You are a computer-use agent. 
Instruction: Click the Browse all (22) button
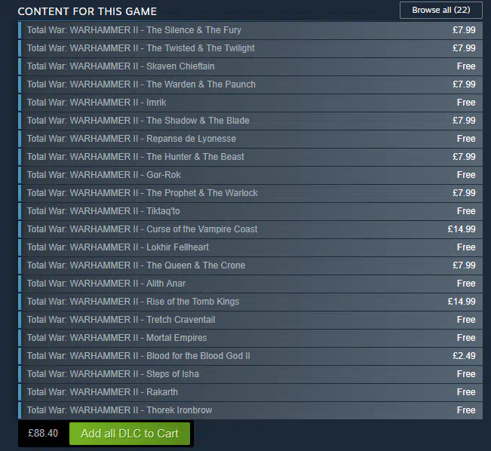click(441, 10)
